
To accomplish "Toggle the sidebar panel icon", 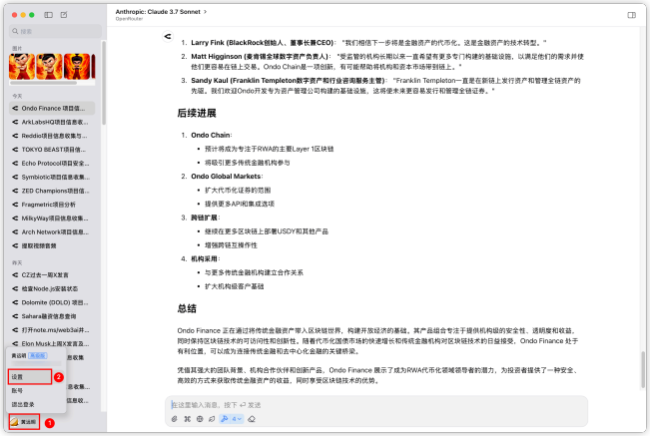I will pos(49,15).
